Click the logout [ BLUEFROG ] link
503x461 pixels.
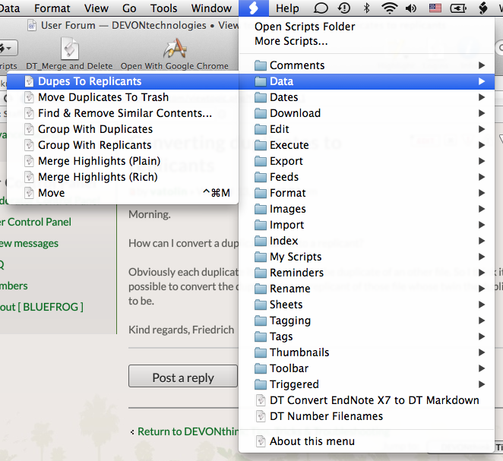pyautogui.click(x=42, y=307)
